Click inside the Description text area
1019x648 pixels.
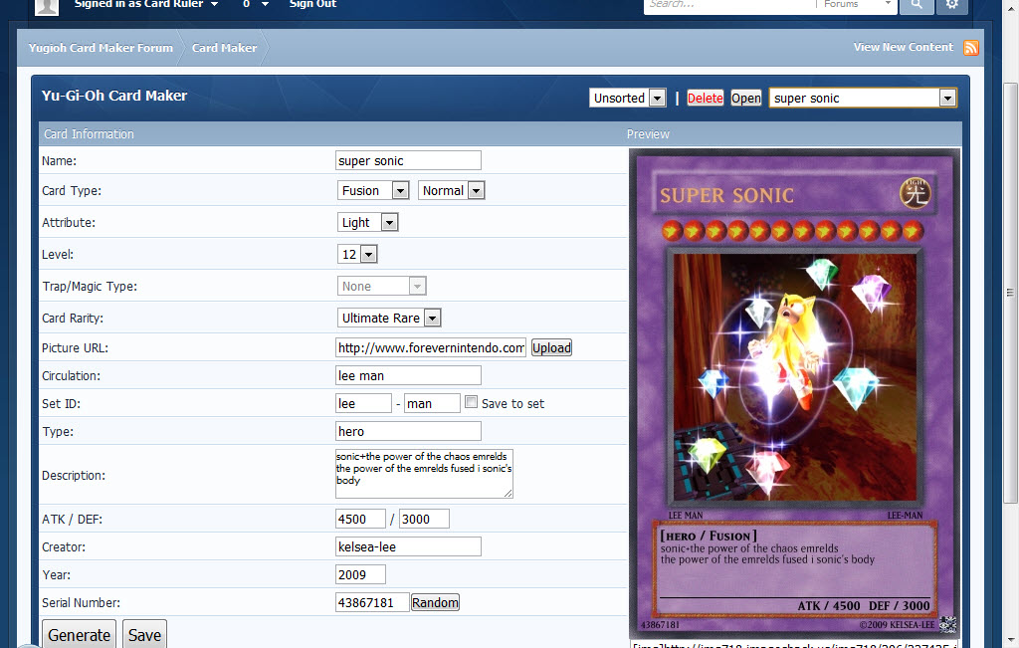point(424,474)
